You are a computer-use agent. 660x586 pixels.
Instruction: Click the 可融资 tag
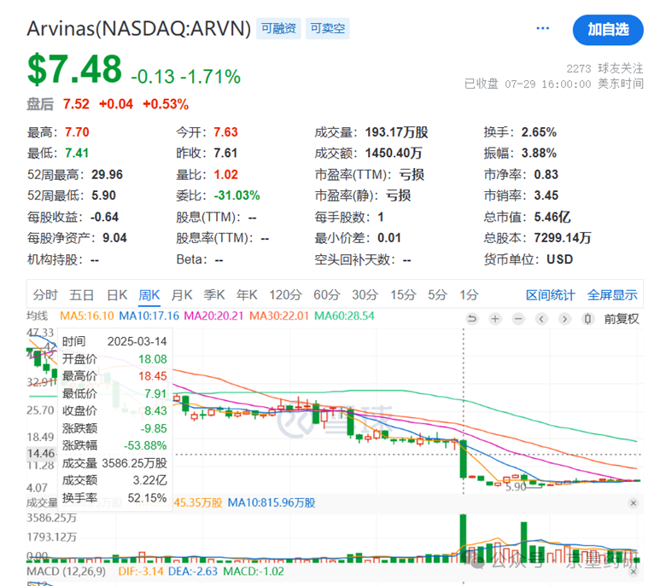coord(278,28)
